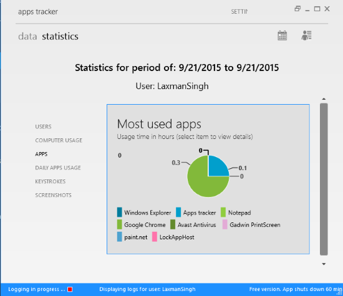343x296 pixels.
Task: Click the user selection icon
Action: pos(306,36)
